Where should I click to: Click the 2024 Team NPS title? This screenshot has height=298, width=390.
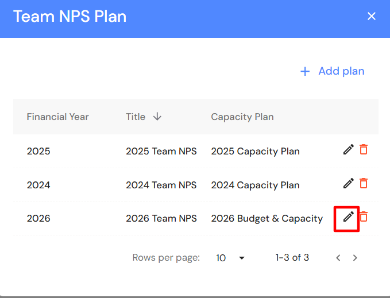tap(161, 185)
